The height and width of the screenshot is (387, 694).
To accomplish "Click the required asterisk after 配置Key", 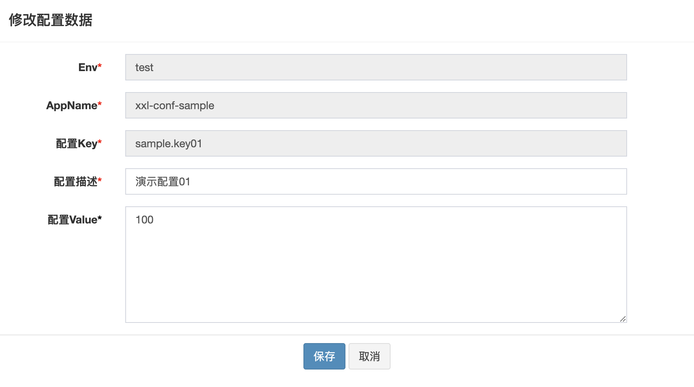I will click(x=100, y=142).
